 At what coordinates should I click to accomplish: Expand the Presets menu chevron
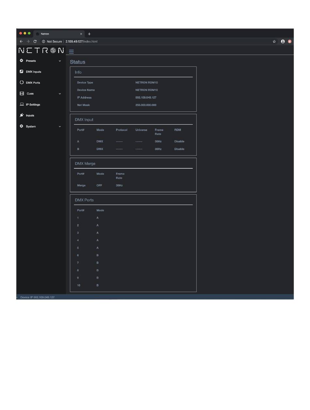(x=60, y=61)
